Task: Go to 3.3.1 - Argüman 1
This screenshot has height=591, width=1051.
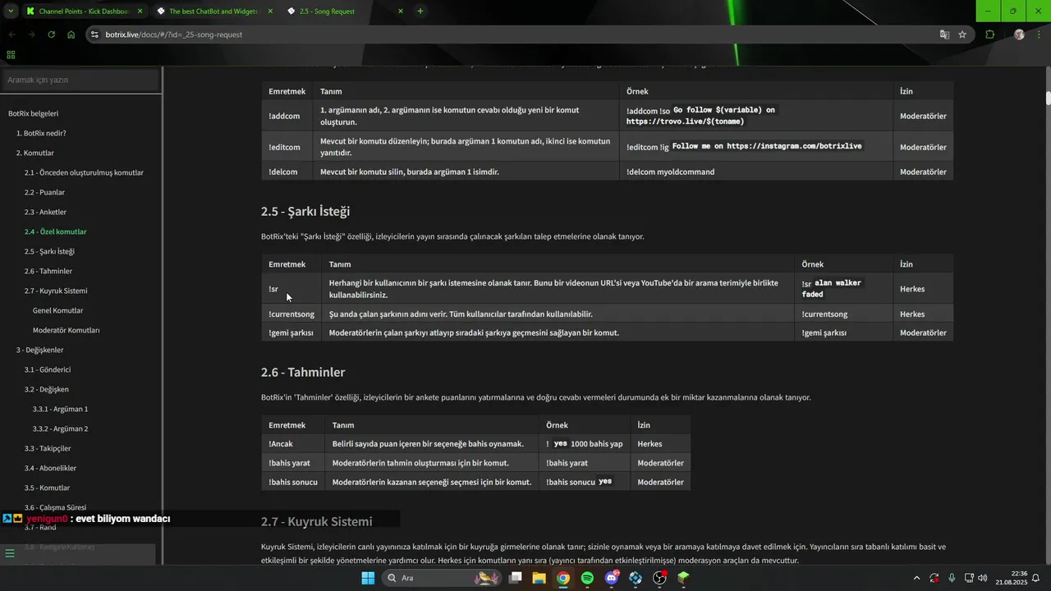Action: pyautogui.click(x=60, y=409)
